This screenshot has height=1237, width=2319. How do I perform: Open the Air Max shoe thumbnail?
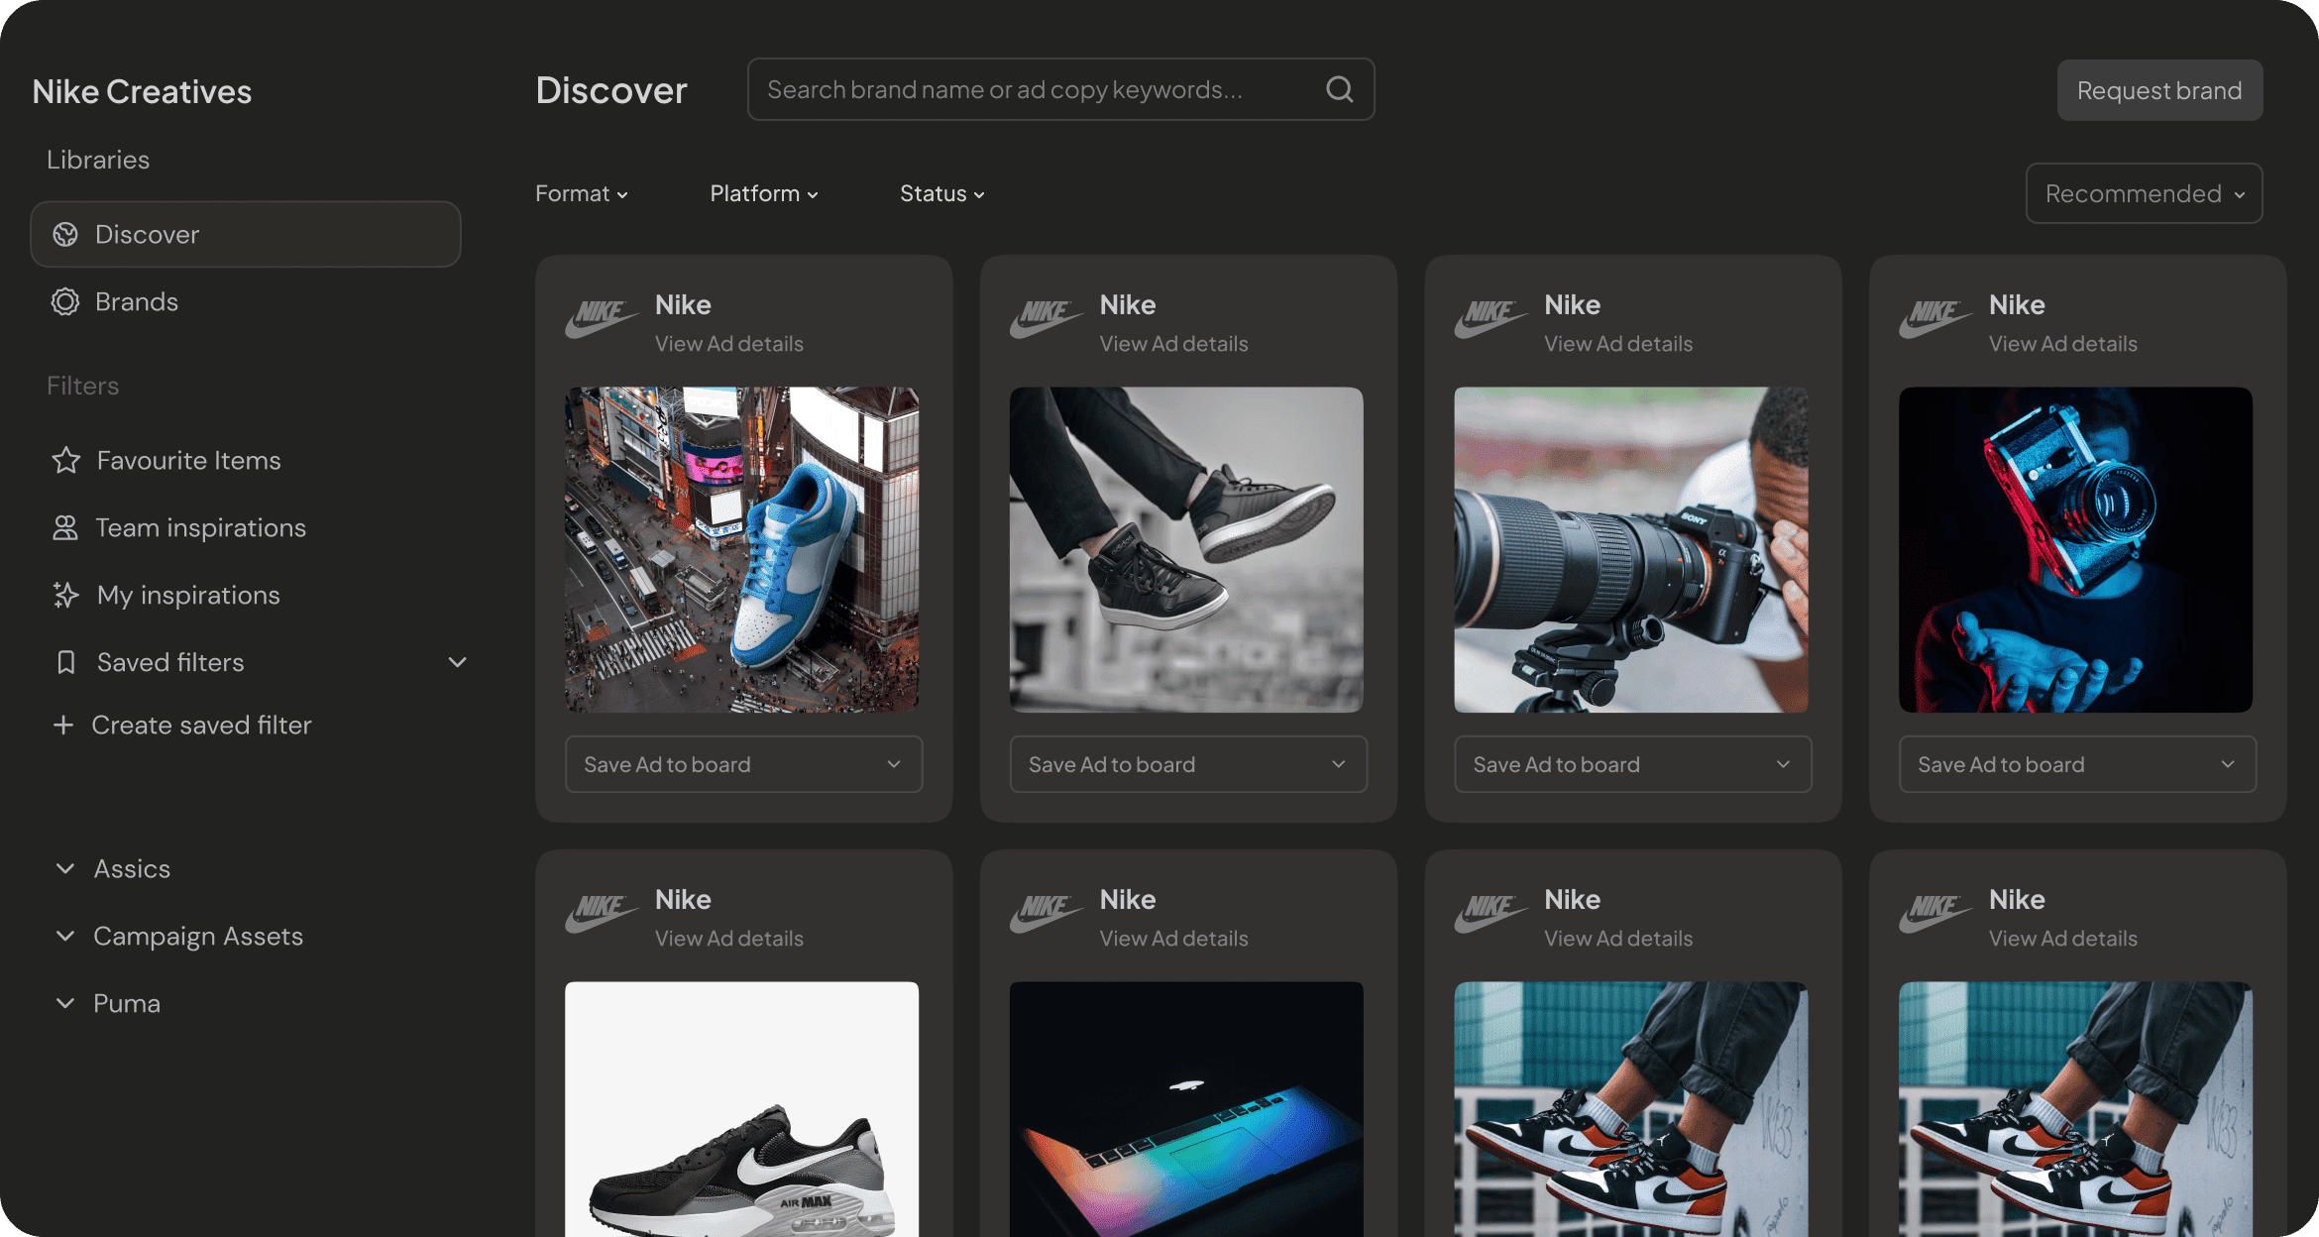[x=741, y=1109]
